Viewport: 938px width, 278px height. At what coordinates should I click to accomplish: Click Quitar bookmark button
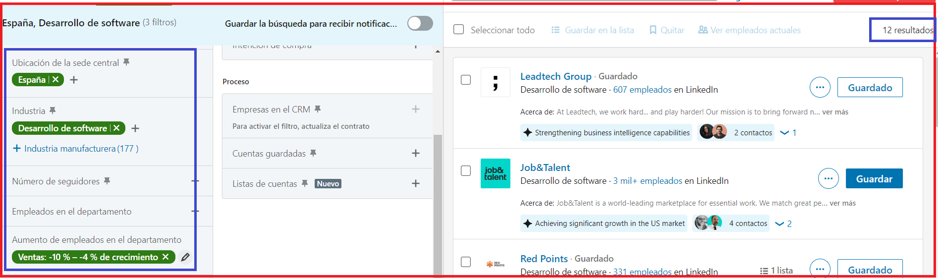point(667,30)
